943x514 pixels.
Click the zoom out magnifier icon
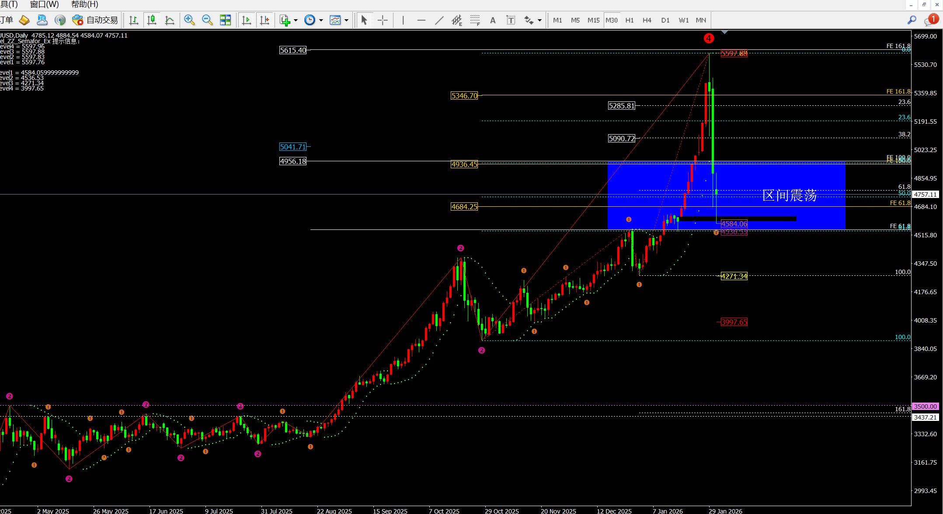pyautogui.click(x=207, y=20)
